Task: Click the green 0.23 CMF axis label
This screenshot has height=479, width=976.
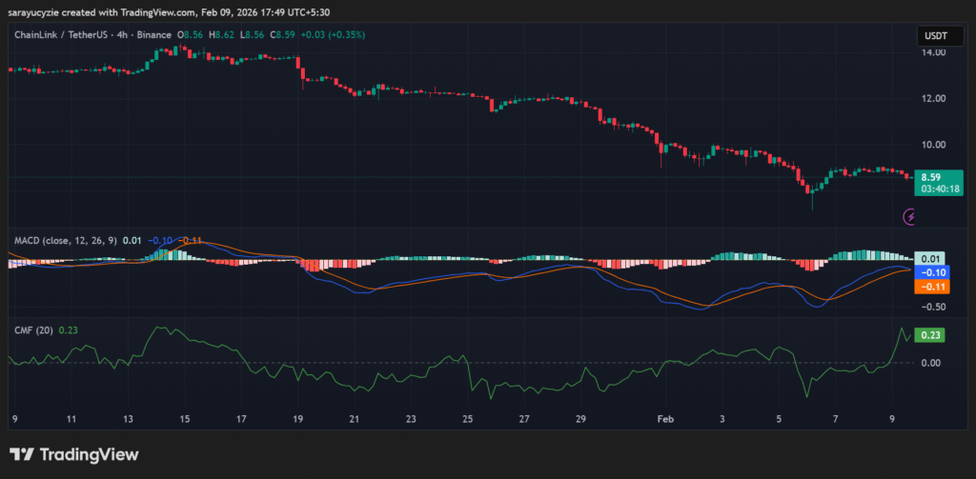Action: click(931, 334)
